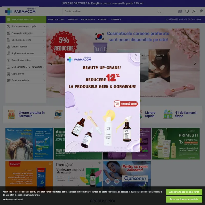Open the user account icon
Image resolution: width=205 pixels, height=205 pixels.
[194, 11]
